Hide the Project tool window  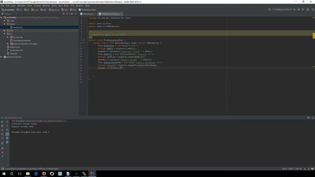coord(76,14)
